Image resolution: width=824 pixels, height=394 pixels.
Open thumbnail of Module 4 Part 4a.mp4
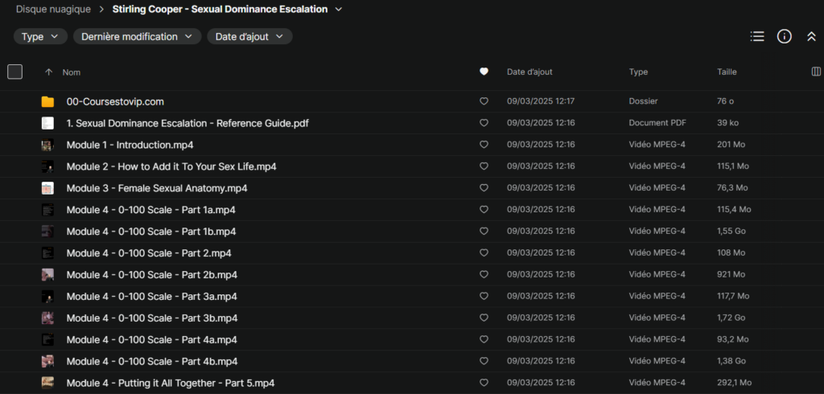coord(47,339)
